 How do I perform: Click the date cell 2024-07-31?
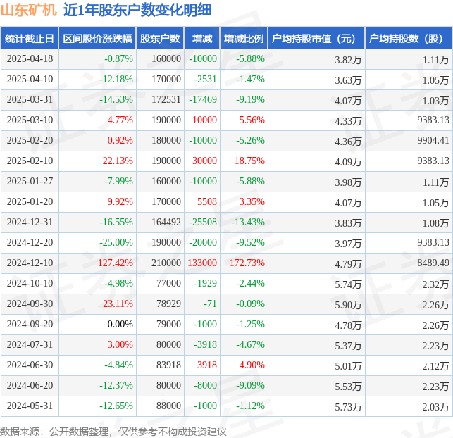tap(30, 344)
